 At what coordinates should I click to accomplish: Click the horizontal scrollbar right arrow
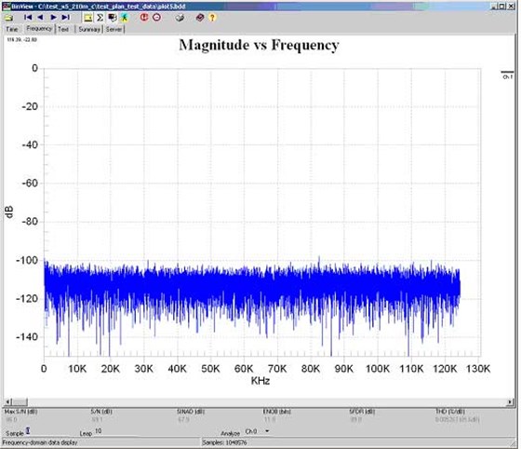(x=510, y=402)
